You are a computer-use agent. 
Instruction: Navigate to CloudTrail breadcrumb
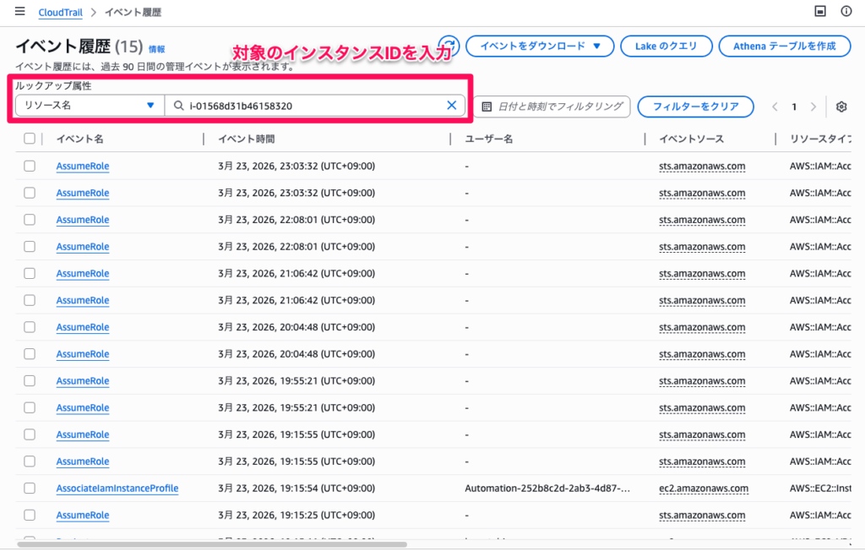coord(67,13)
